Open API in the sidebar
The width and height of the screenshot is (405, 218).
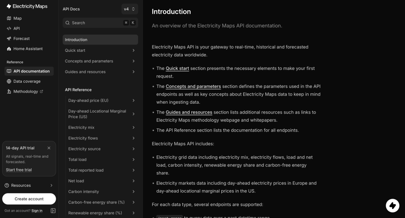[29, 28]
